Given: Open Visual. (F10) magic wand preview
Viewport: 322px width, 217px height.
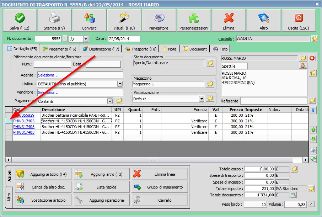Looking at the screenshot, I should coord(124,20).
